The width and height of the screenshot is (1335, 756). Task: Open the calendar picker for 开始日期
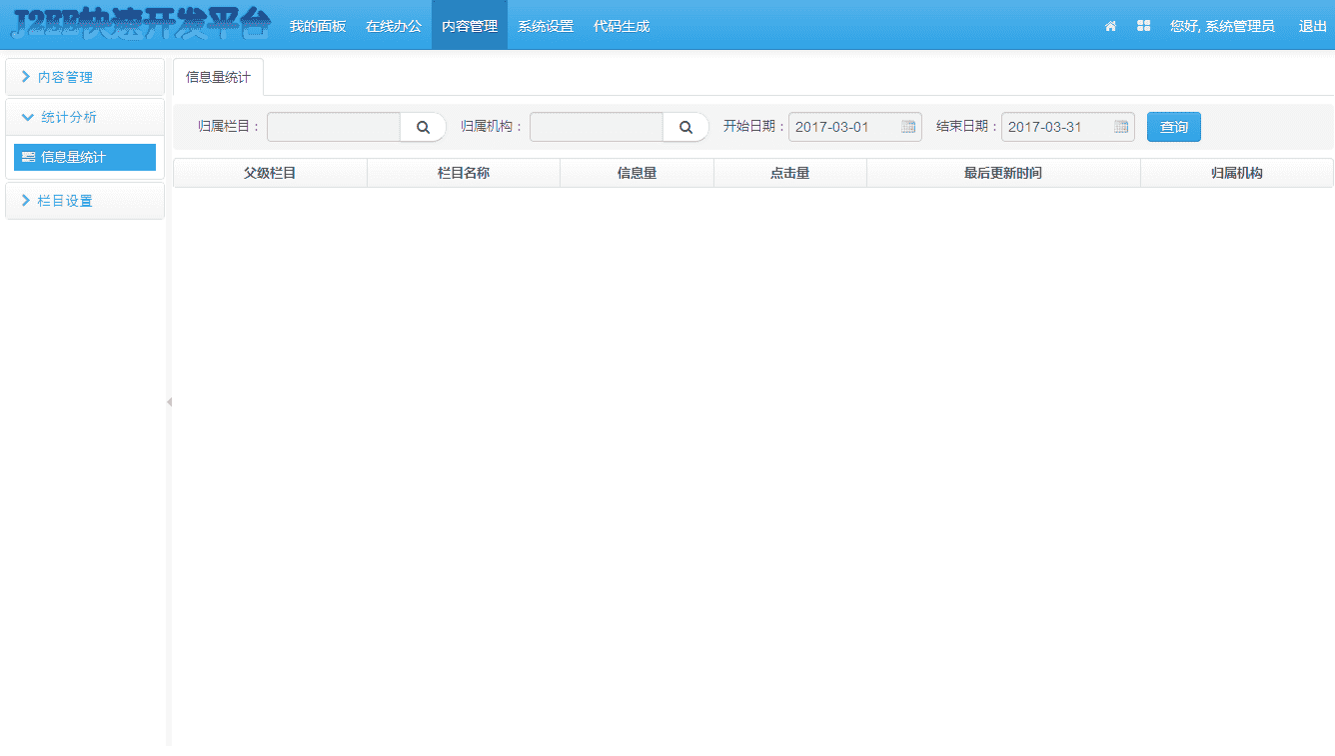(908, 127)
